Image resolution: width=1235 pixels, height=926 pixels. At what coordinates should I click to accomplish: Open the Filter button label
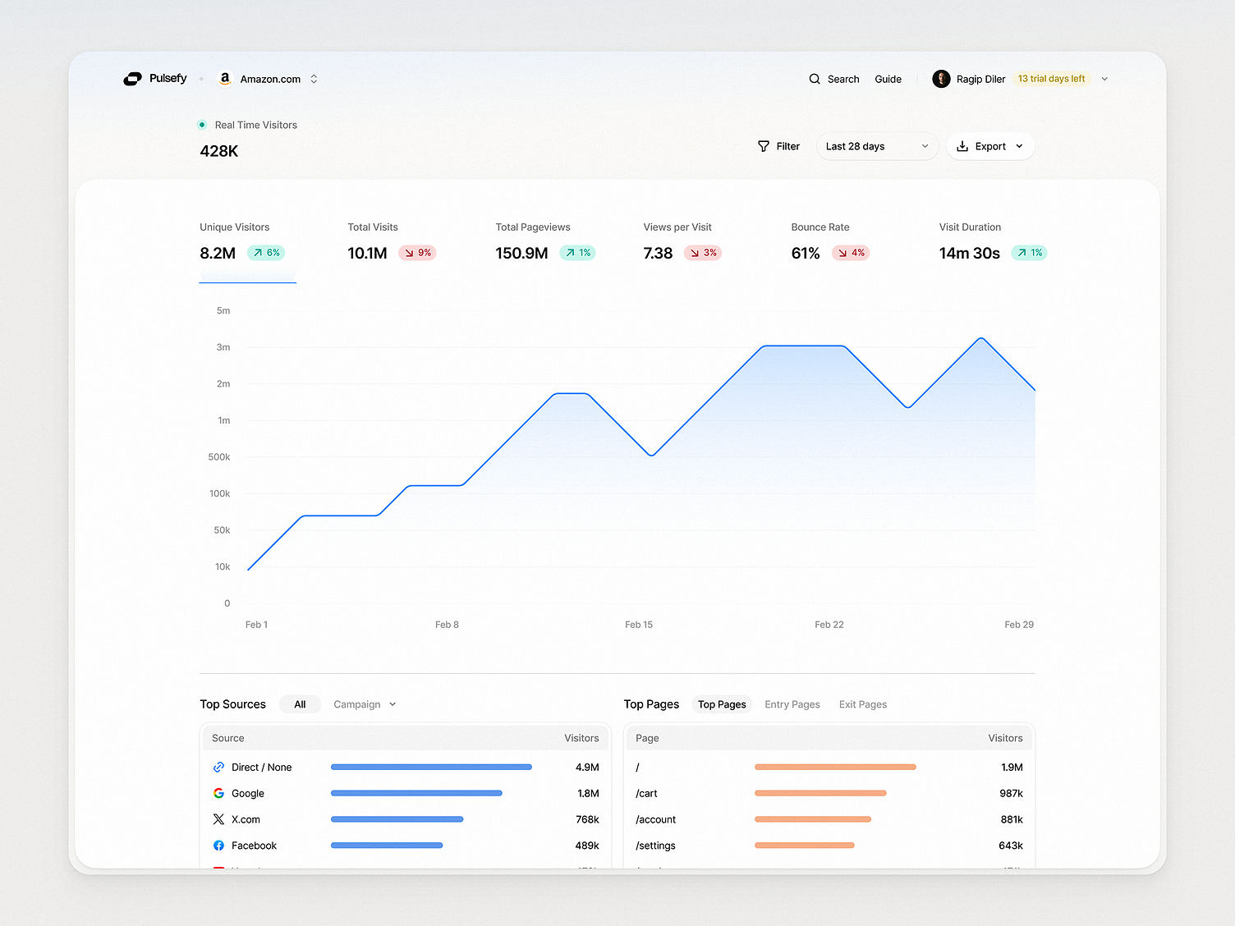point(788,146)
